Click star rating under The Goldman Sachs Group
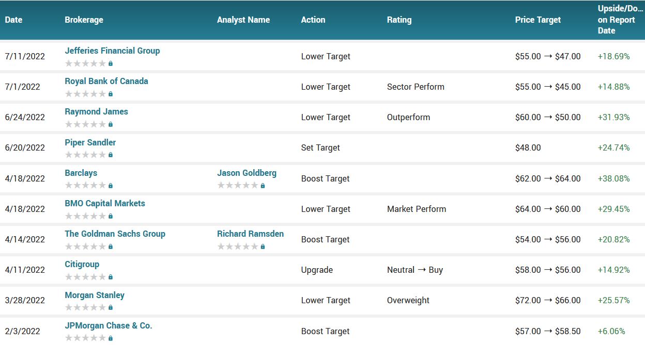Image resolution: width=645 pixels, height=345 pixels. click(x=85, y=247)
